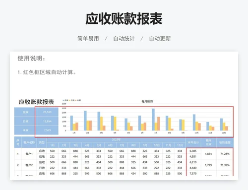Viewport: 248px width, 190px height.
Task: Click the 9月 table column header
Action: point(145,145)
